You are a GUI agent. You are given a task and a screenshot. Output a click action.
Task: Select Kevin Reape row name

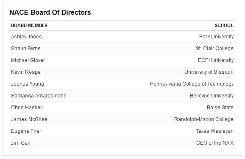(x=26, y=72)
